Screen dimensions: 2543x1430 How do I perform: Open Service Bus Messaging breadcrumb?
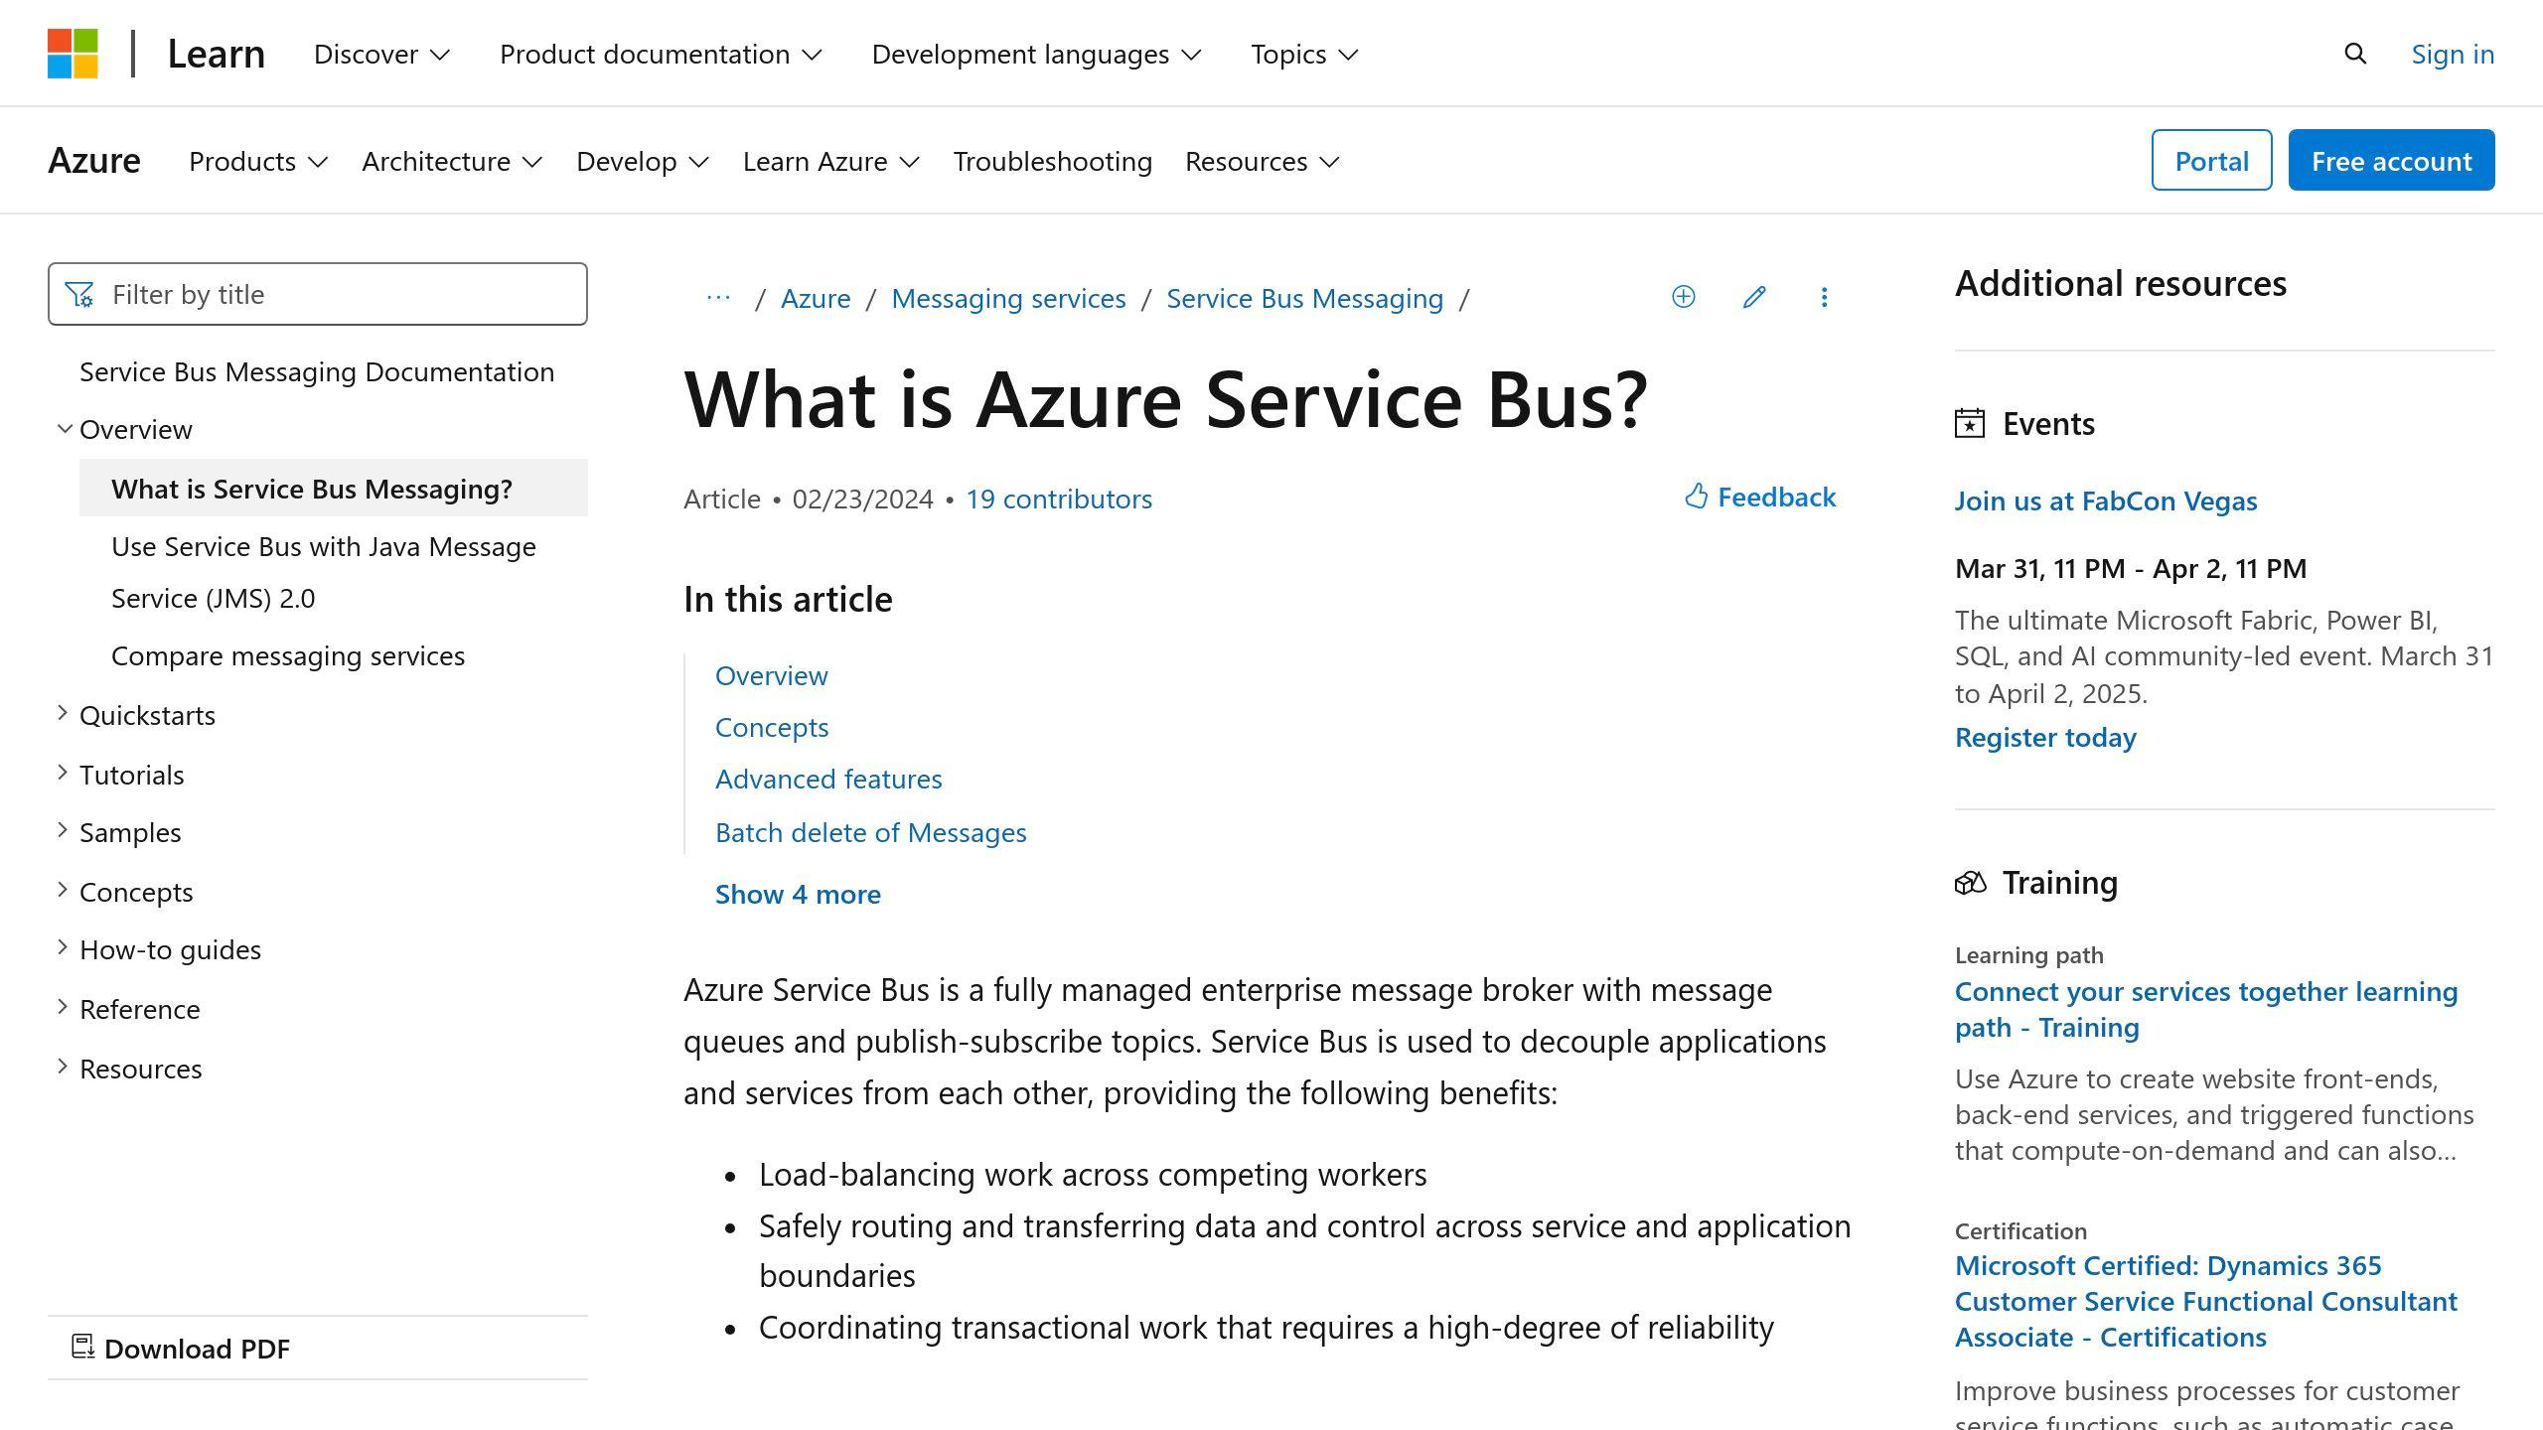point(1304,298)
